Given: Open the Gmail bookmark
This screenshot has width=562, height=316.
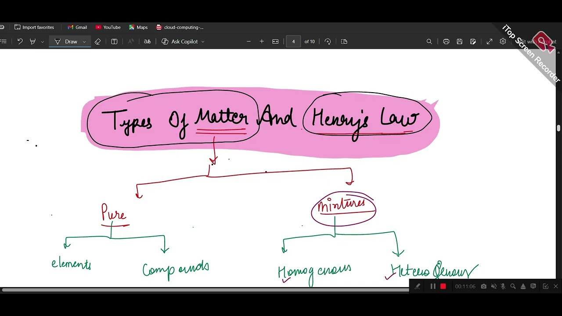Looking at the screenshot, I should pyautogui.click(x=77, y=27).
